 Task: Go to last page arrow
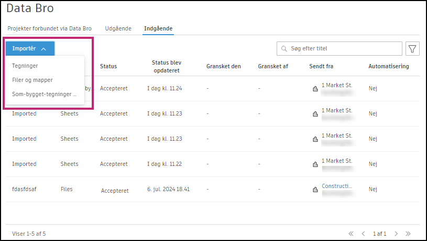(x=408, y=233)
